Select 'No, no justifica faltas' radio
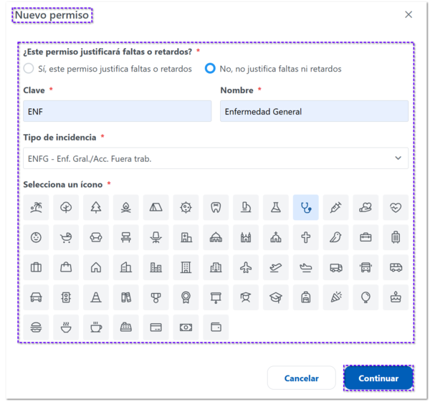430x402 pixels. coord(210,68)
